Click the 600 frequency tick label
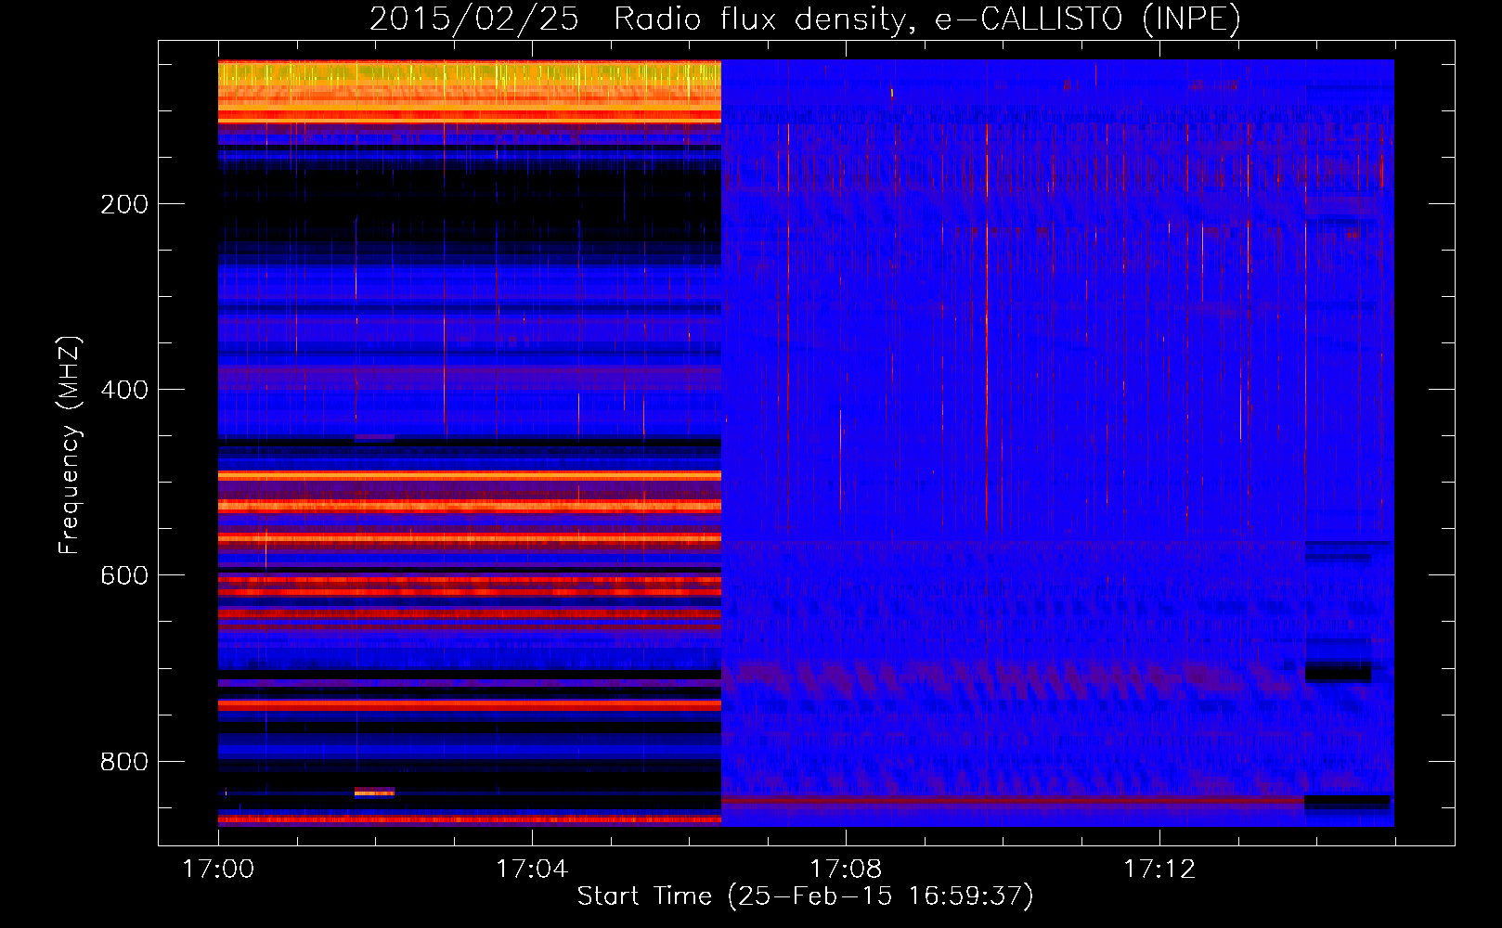This screenshot has width=1502, height=928. coord(124,575)
